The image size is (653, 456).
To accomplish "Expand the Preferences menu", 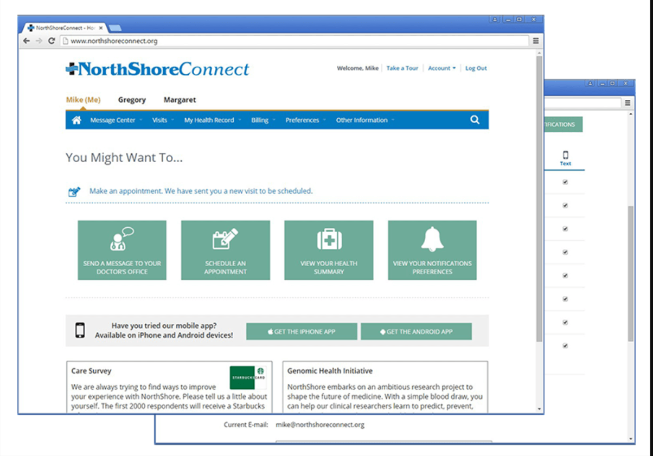I will (306, 120).
